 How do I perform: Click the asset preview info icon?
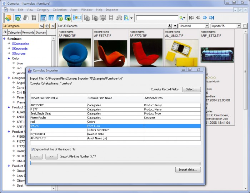click(95, 18)
